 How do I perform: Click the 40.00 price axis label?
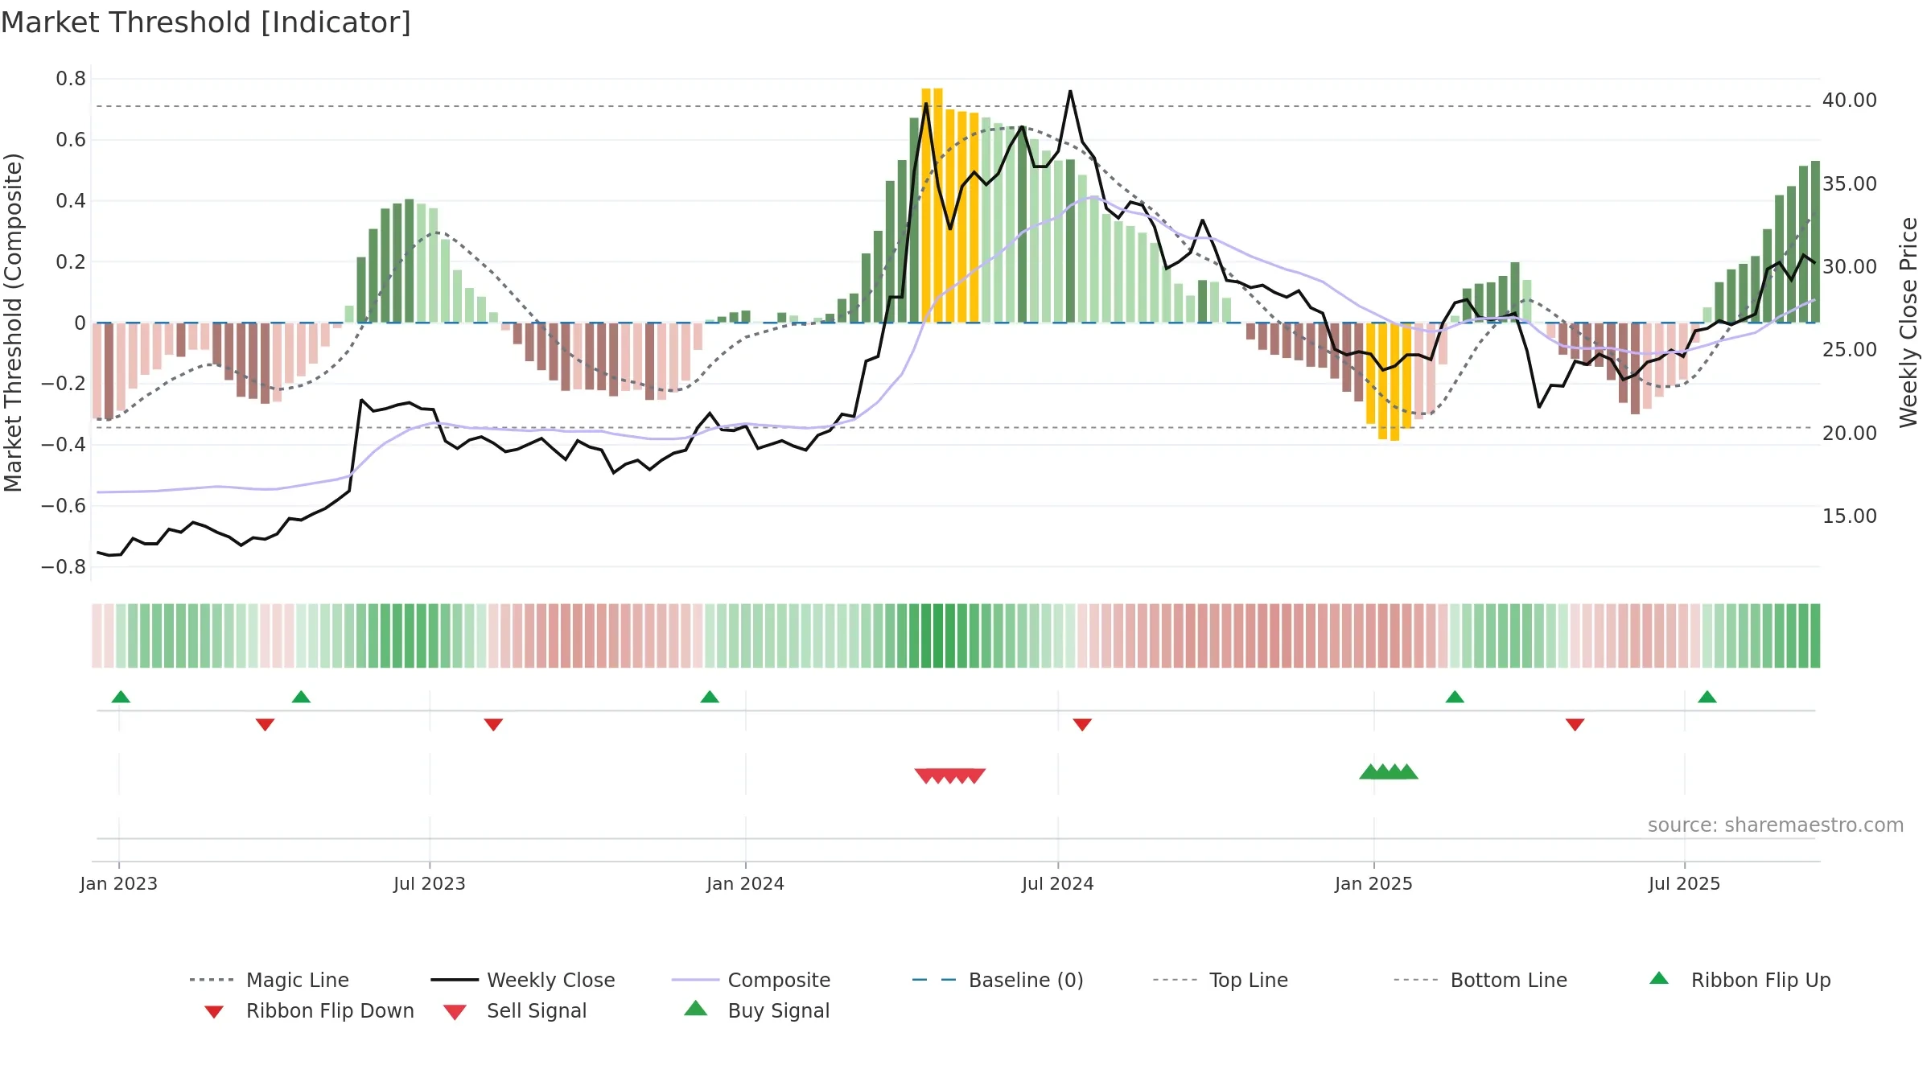click(x=1850, y=101)
